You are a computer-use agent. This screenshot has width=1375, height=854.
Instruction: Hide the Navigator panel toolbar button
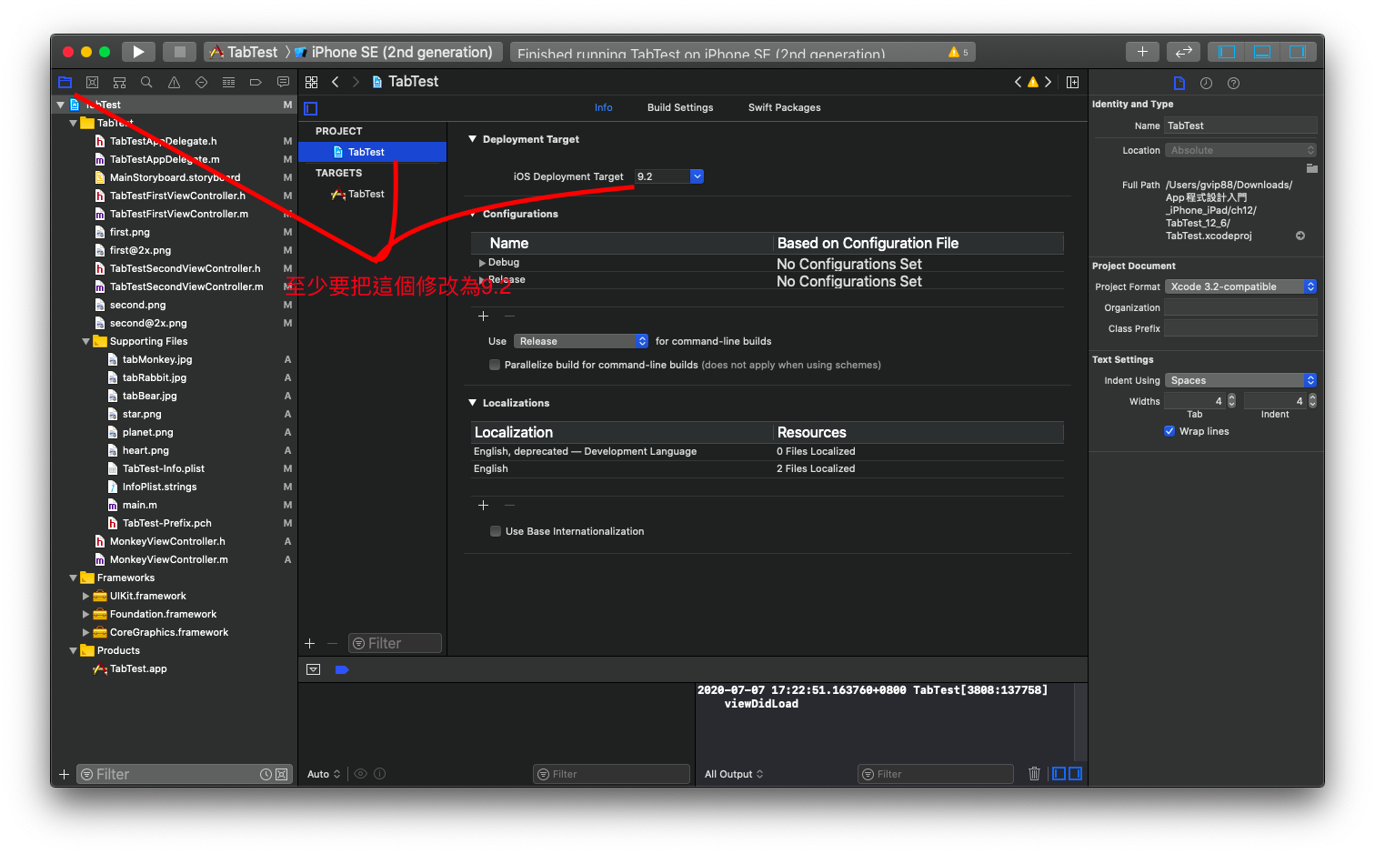pyautogui.click(x=1227, y=52)
